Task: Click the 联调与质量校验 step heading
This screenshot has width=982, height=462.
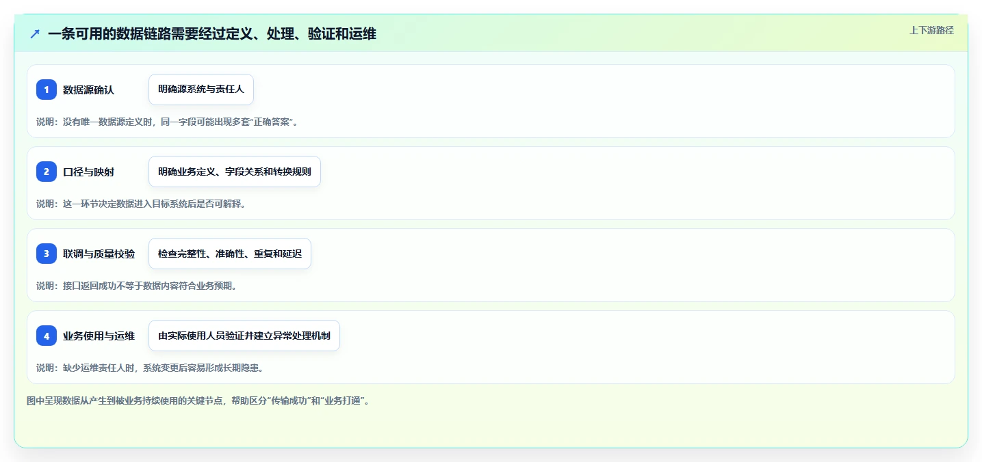Action: click(x=99, y=254)
